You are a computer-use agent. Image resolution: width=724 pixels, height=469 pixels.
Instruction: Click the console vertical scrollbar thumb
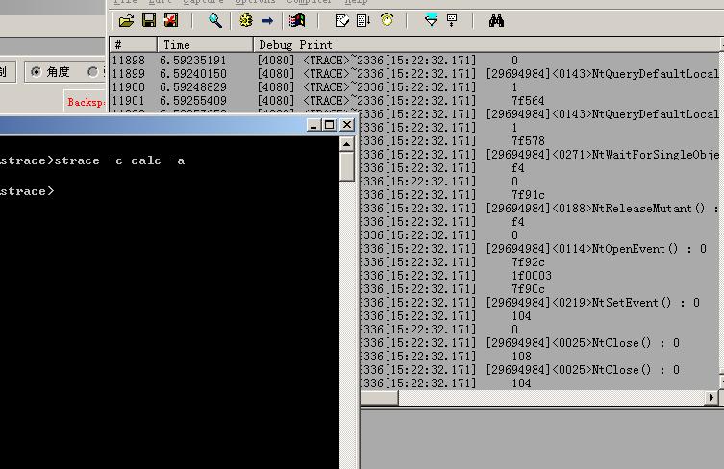pyautogui.click(x=347, y=166)
